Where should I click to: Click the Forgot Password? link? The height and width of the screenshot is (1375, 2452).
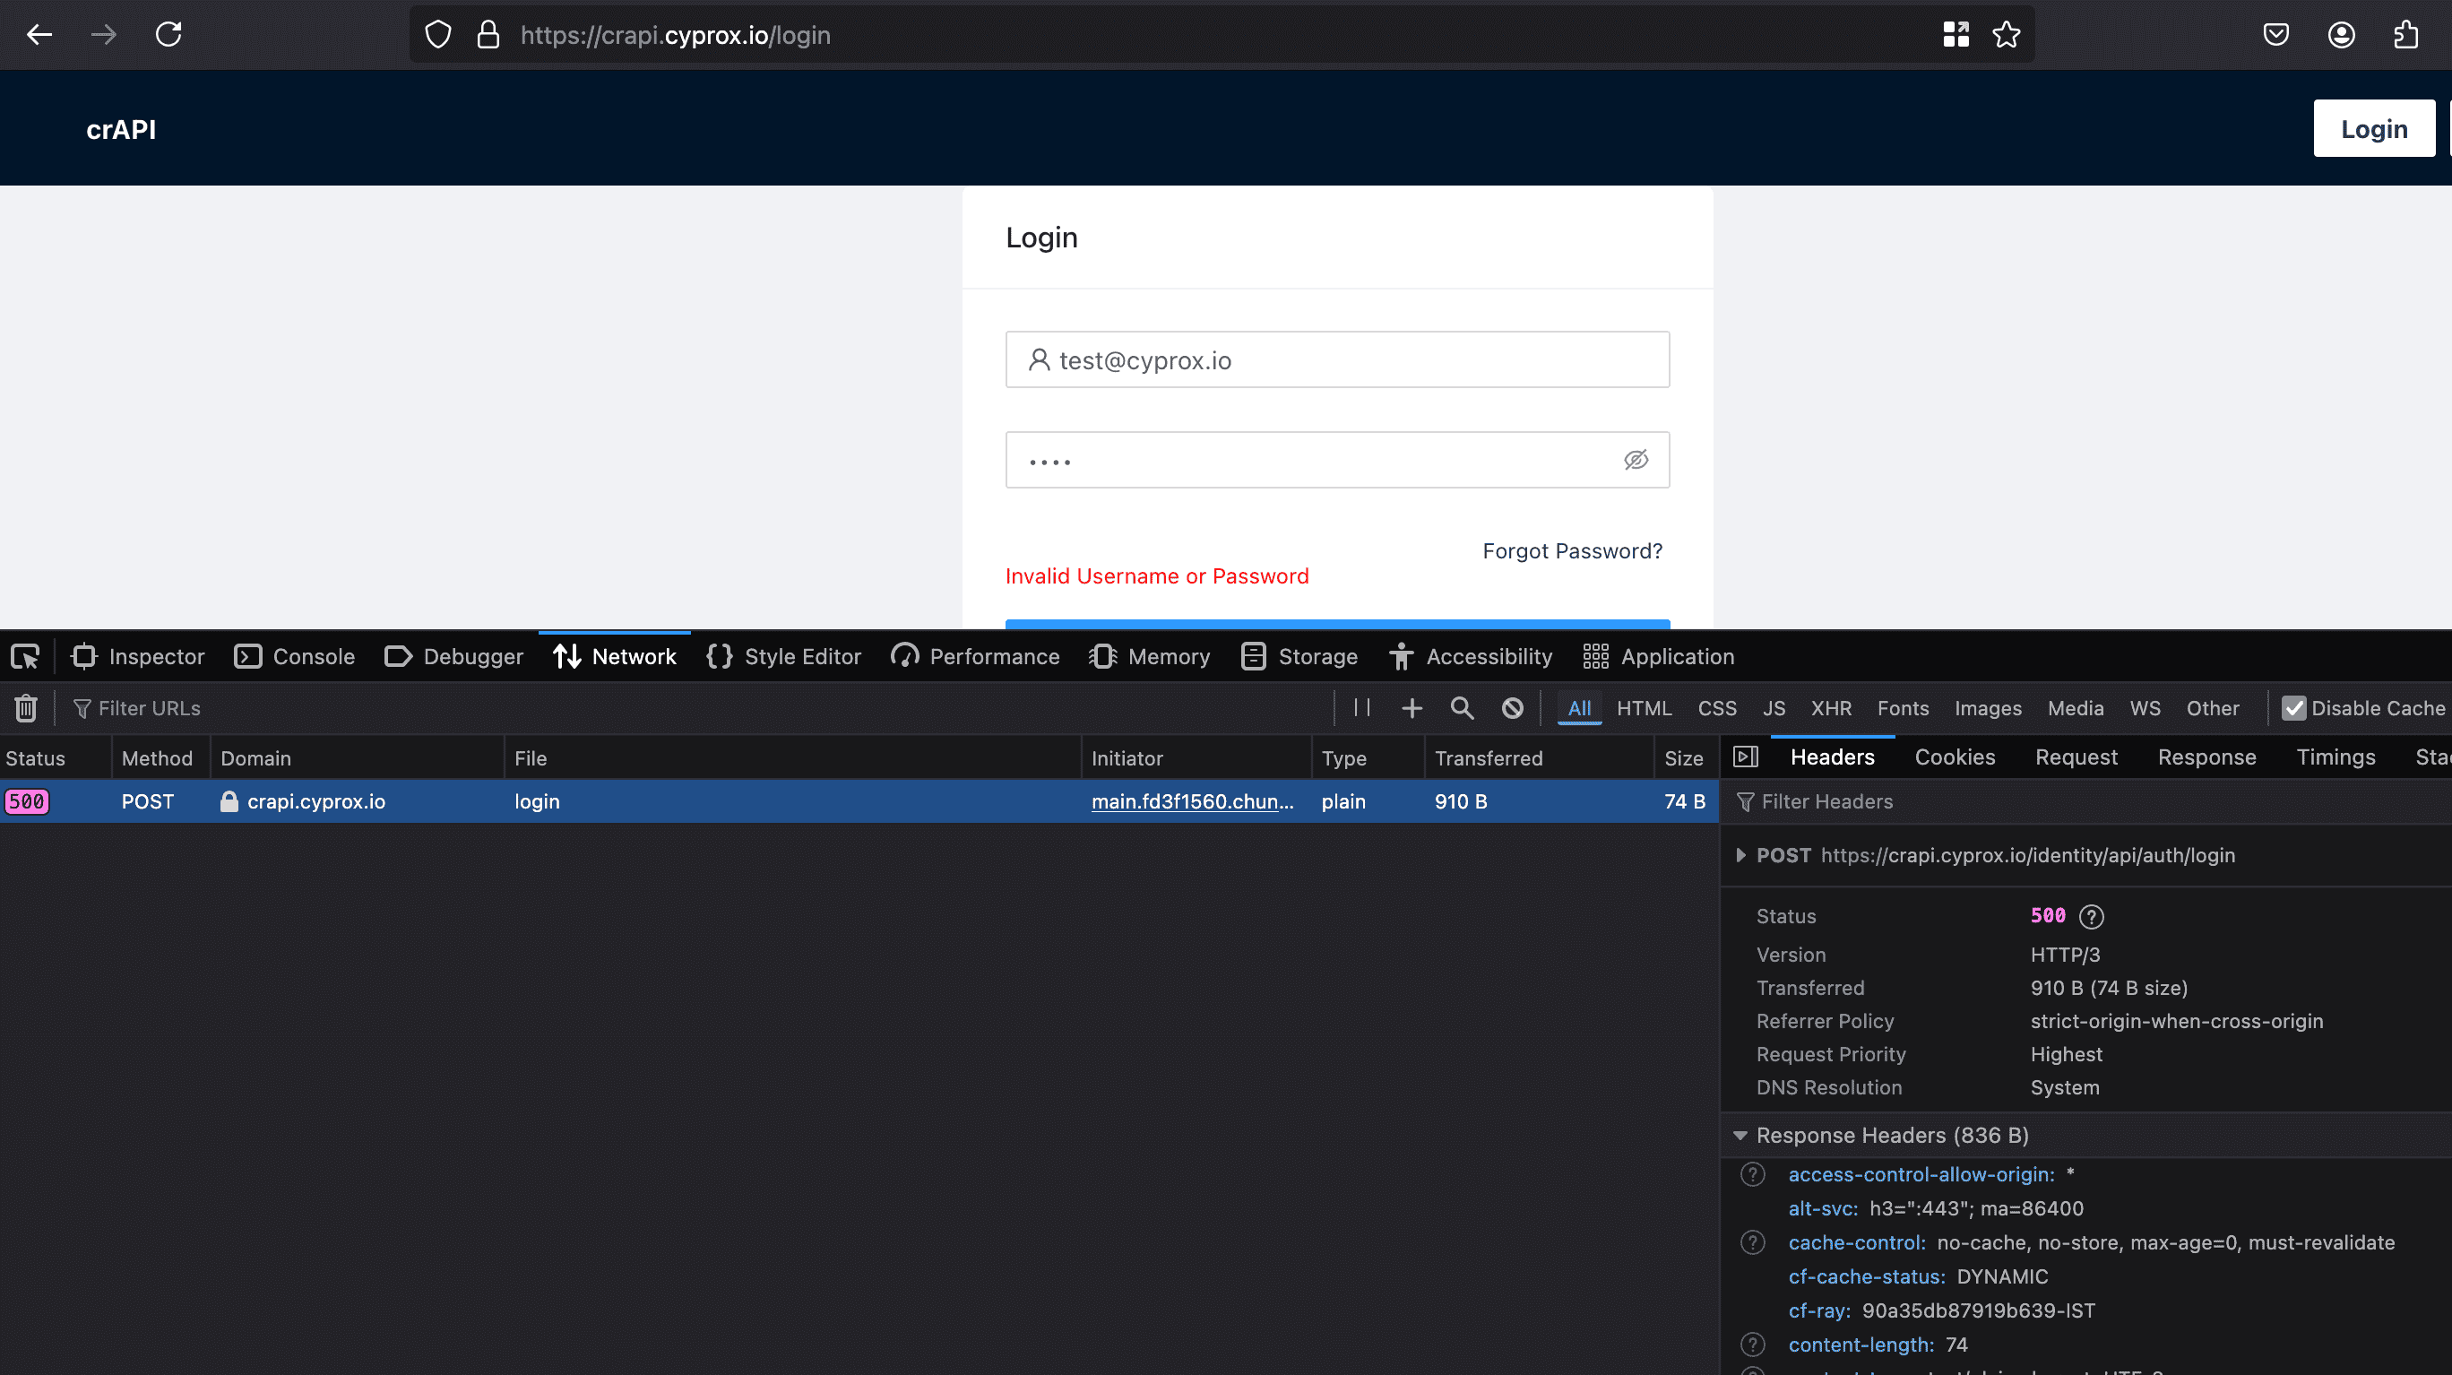pyautogui.click(x=1573, y=550)
